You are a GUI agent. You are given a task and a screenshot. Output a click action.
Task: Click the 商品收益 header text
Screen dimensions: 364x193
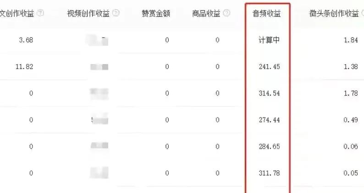(206, 14)
